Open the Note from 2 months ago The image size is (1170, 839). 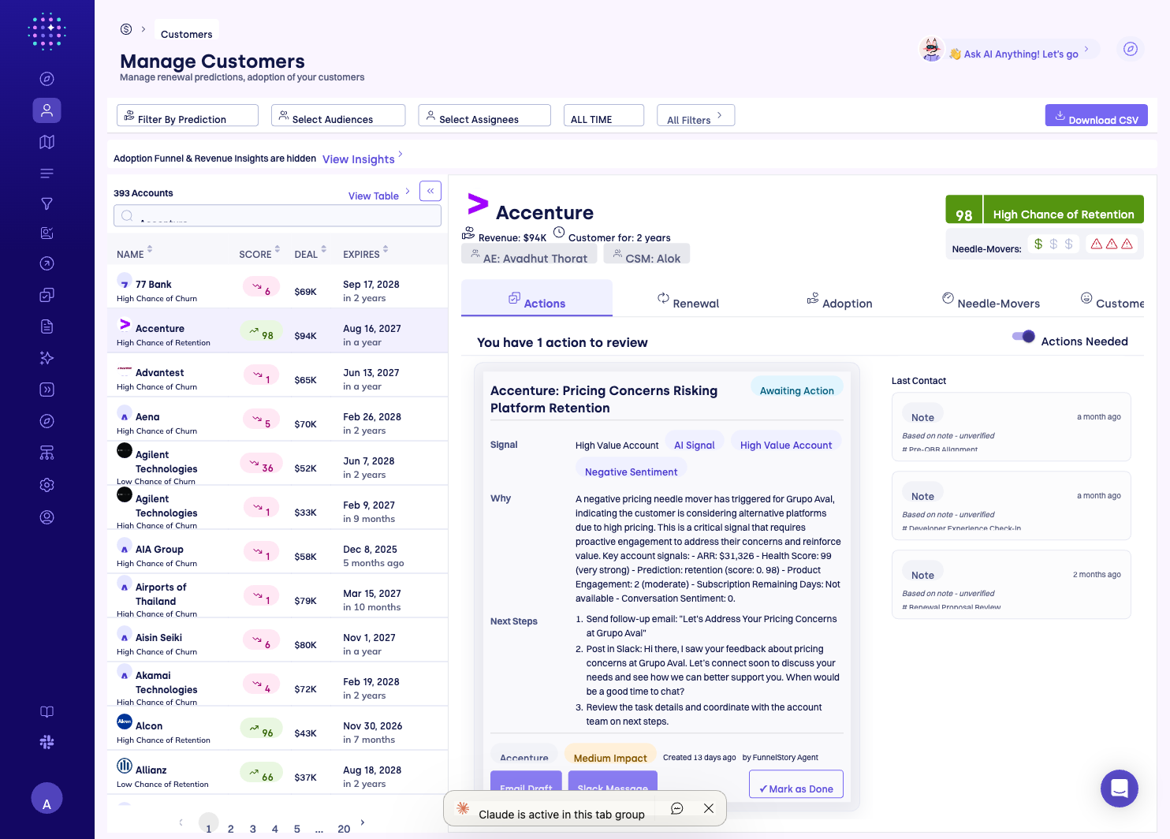pos(1012,584)
